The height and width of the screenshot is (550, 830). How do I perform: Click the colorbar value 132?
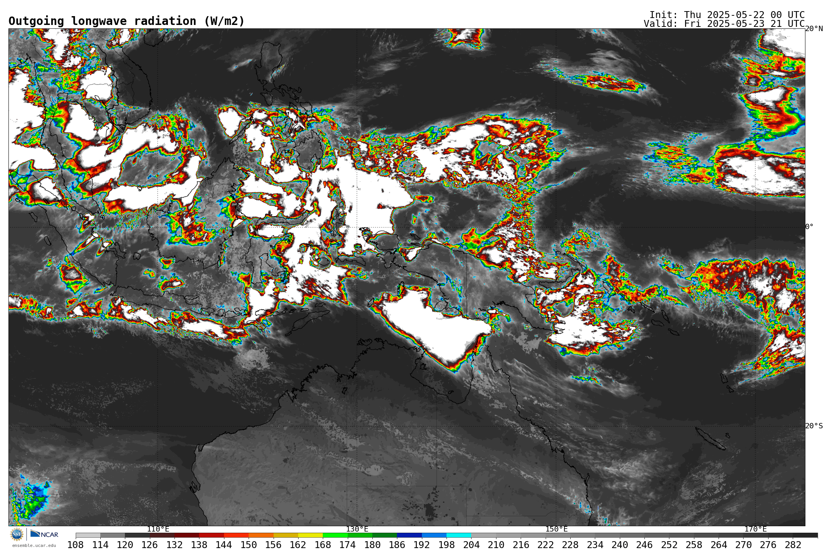click(174, 545)
